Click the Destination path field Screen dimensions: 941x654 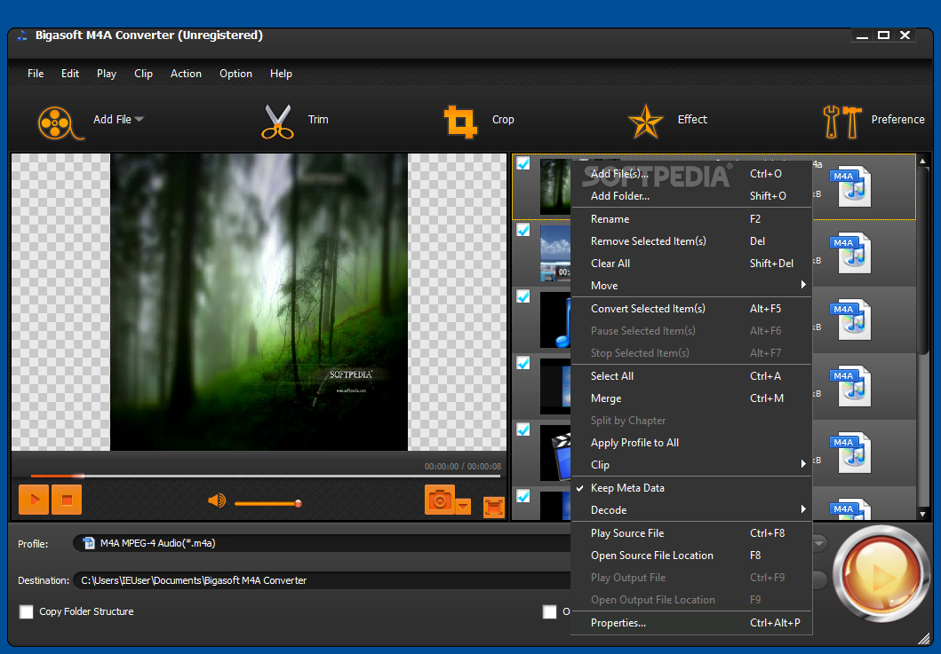tap(323, 580)
